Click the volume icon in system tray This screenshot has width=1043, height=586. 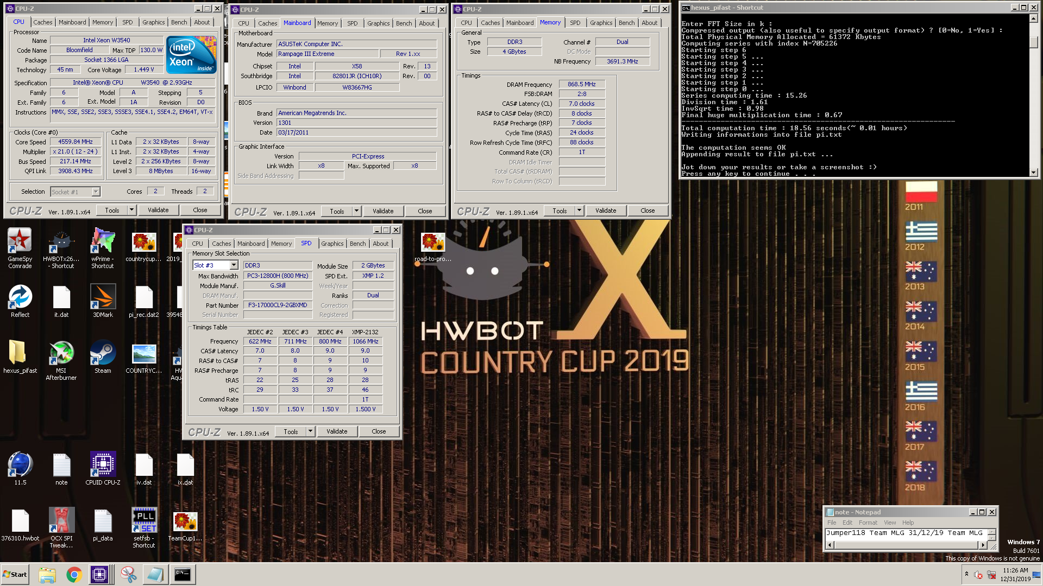978,575
